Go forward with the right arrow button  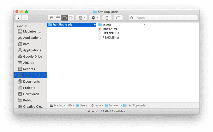pyautogui.click(x=25, y=18)
